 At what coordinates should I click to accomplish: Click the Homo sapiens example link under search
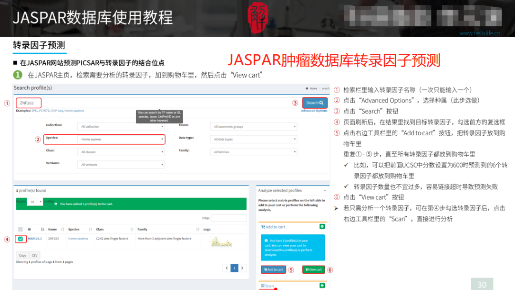[x=74, y=111]
